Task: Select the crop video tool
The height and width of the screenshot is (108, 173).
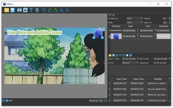Action: (x=44, y=10)
